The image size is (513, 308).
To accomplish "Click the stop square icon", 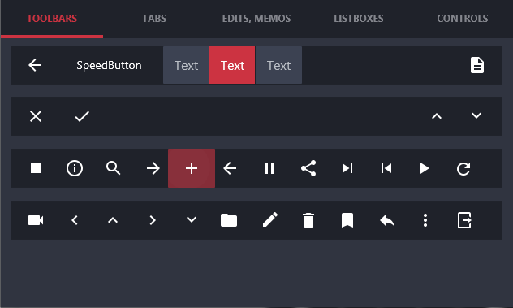I will (36, 168).
